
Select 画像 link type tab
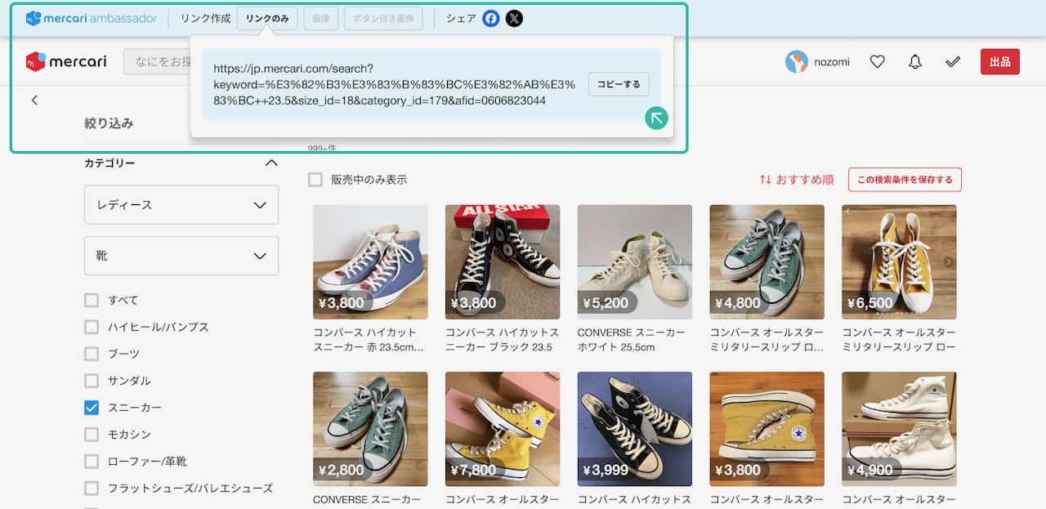[320, 18]
